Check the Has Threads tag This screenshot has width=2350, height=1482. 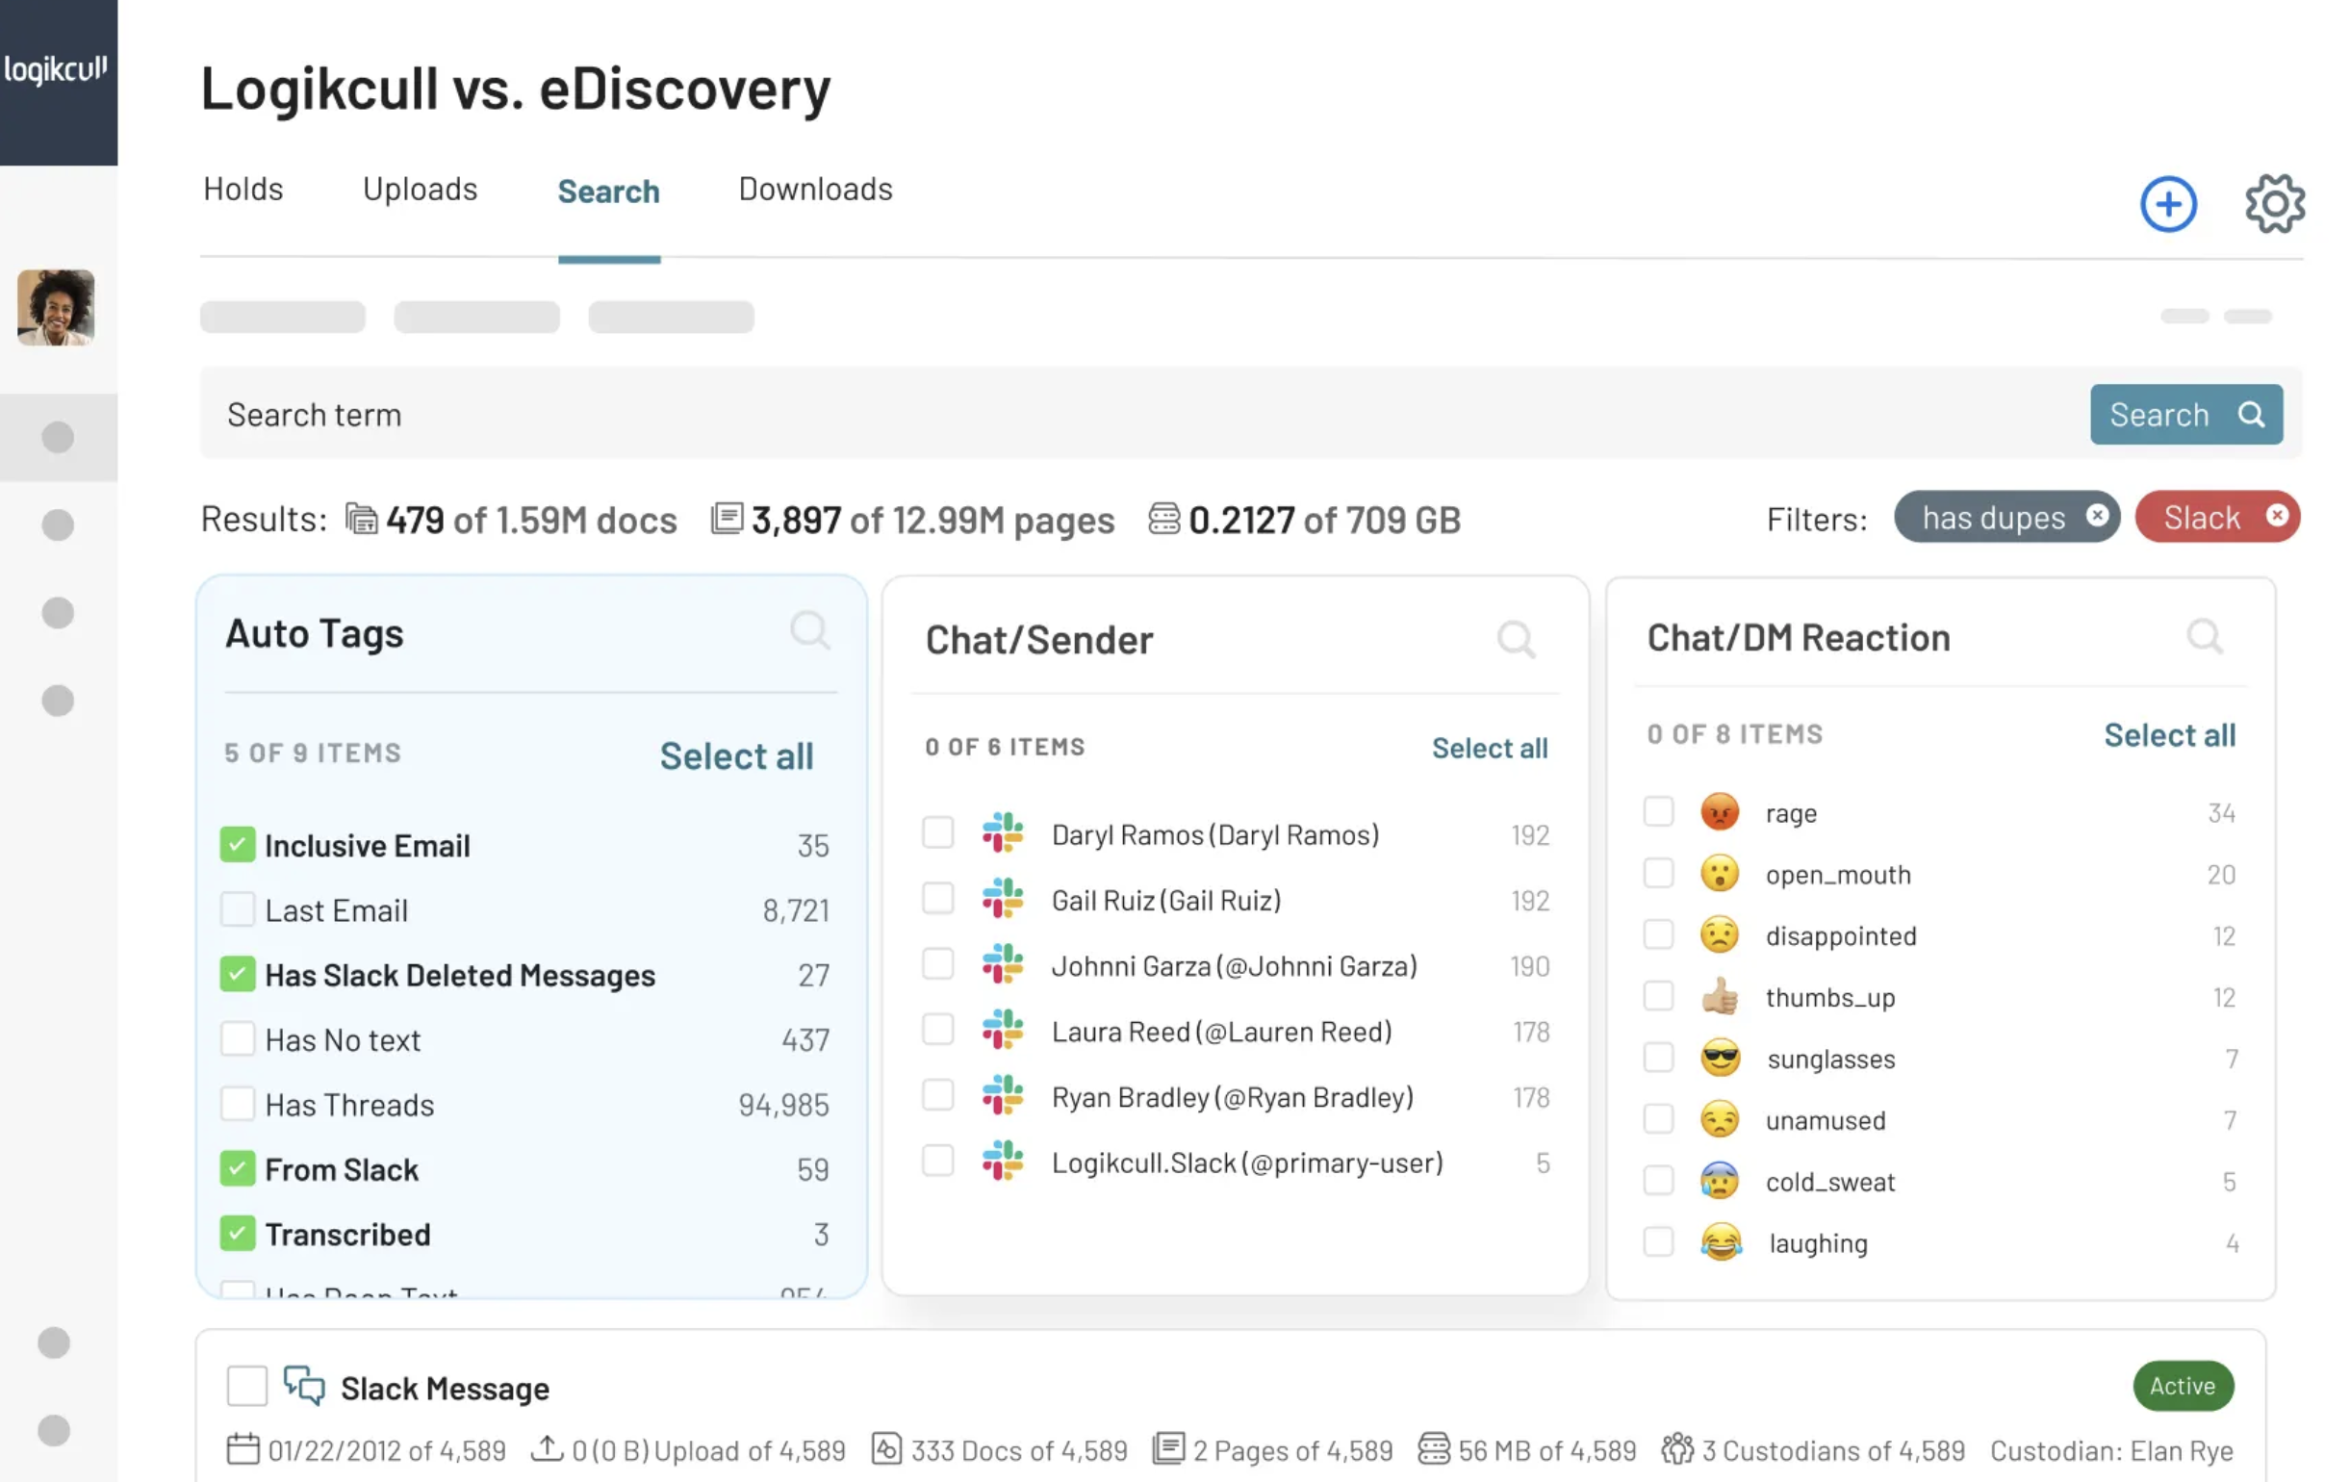click(x=237, y=1104)
